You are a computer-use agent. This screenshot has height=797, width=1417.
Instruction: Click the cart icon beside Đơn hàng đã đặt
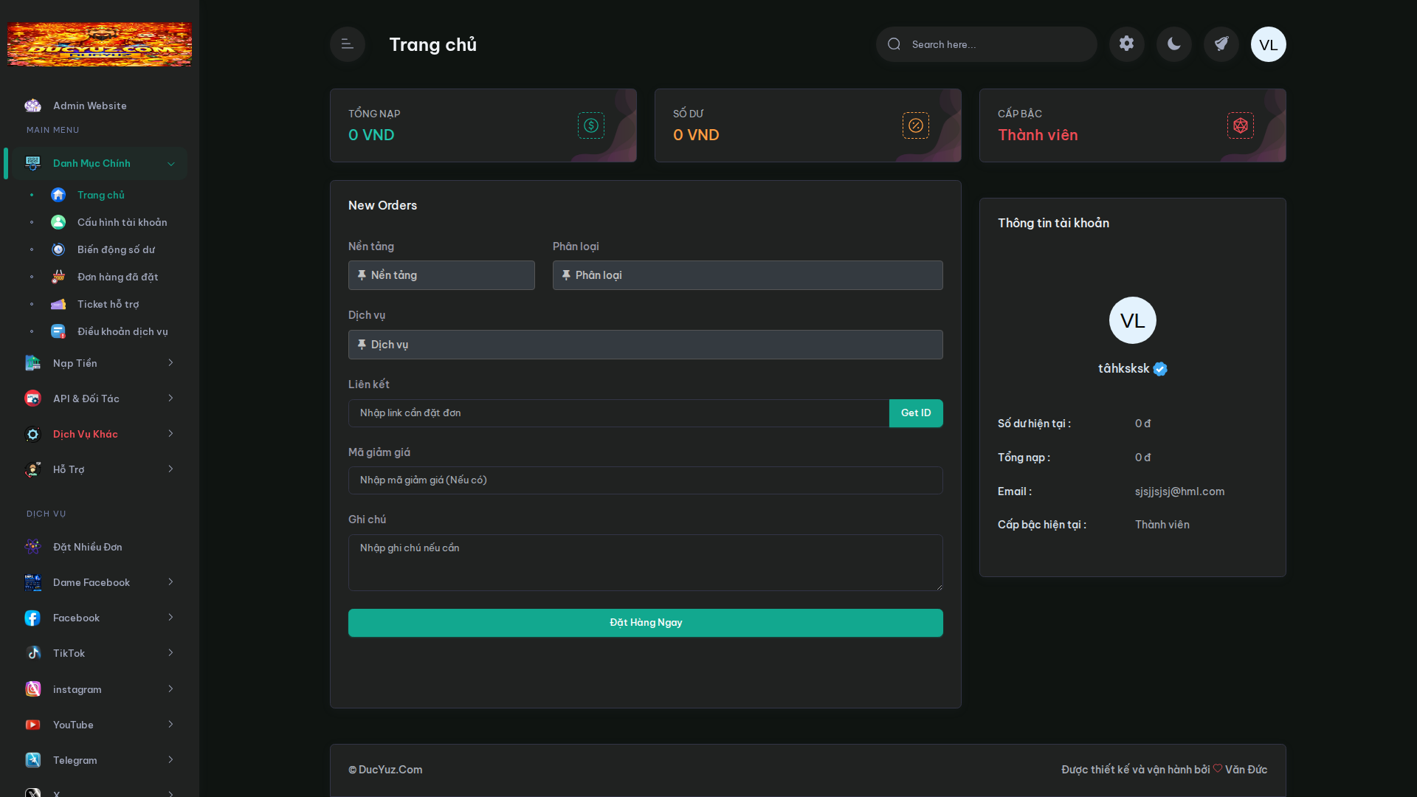pyautogui.click(x=58, y=277)
